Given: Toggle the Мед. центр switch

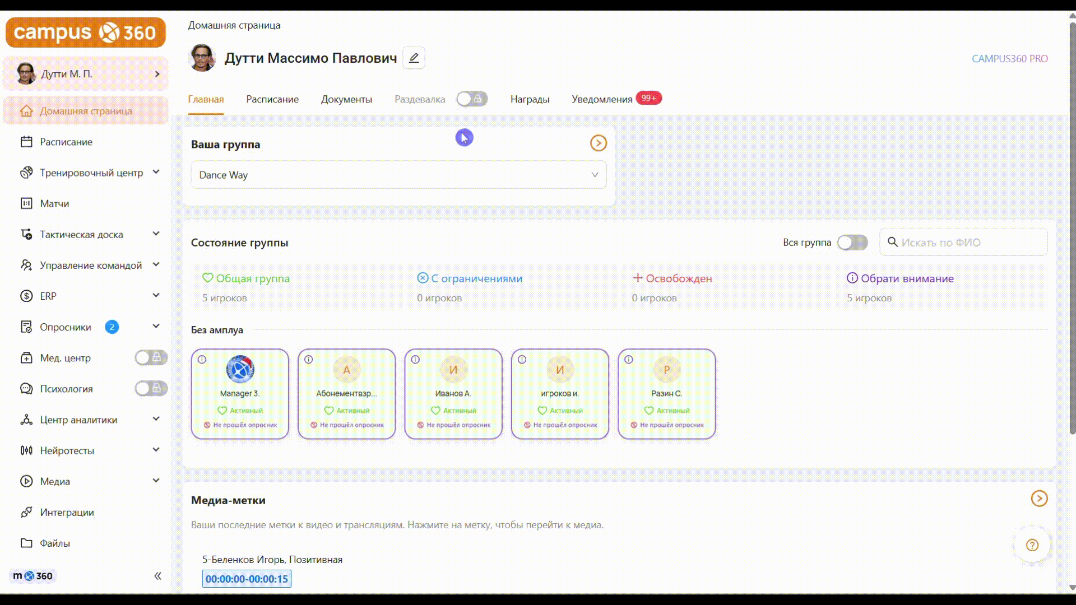Looking at the screenshot, I should (x=151, y=357).
